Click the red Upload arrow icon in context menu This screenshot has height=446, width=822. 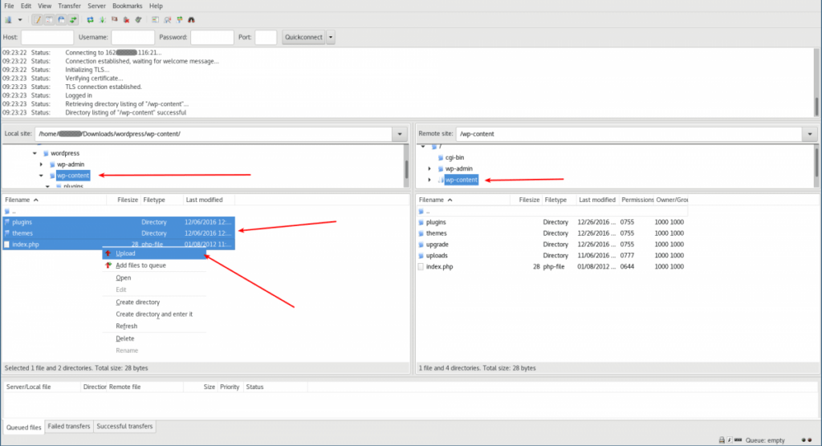click(108, 253)
